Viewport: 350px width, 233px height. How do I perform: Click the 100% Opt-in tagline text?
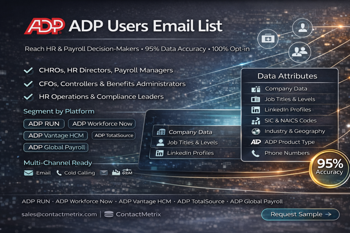click(231, 49)
